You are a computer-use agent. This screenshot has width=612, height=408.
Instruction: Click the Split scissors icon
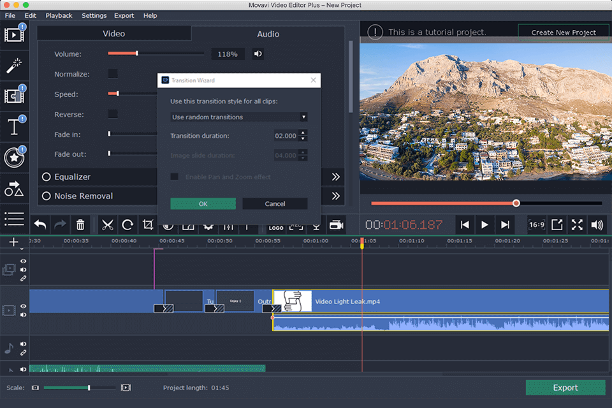point(107,224)
